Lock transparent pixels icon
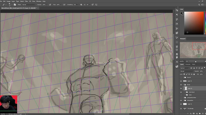Screen dimensions: 206x115 (x=184, y=74)
